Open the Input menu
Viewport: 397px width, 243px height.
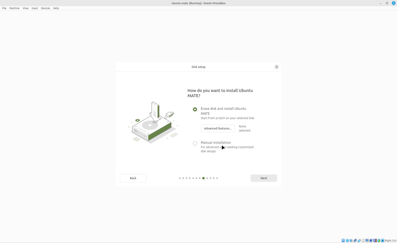pos(35,8)
